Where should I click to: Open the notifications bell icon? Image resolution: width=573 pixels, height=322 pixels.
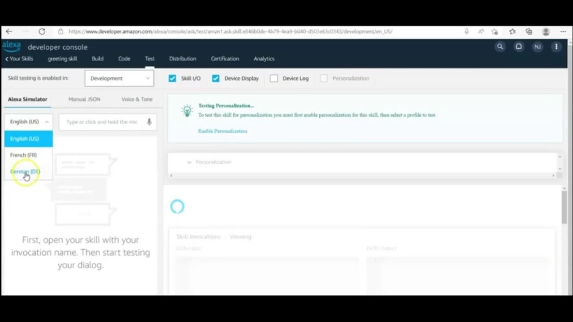tap(518, 47)
